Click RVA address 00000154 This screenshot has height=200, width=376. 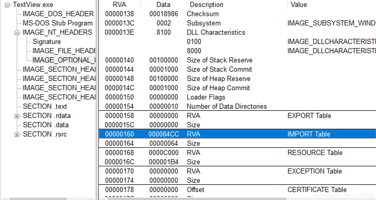click(120, 106)
